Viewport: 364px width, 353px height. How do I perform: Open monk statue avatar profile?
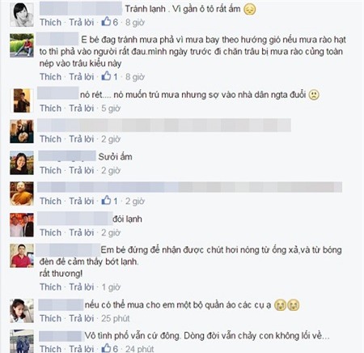[22, 194]
